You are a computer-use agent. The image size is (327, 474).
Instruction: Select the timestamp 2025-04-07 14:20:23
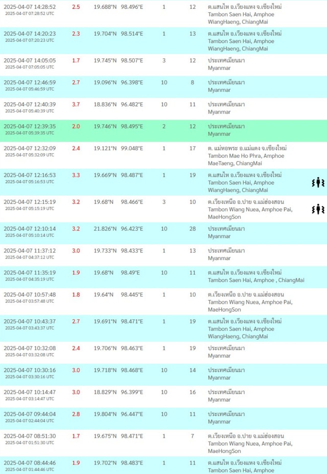[30, 34]
